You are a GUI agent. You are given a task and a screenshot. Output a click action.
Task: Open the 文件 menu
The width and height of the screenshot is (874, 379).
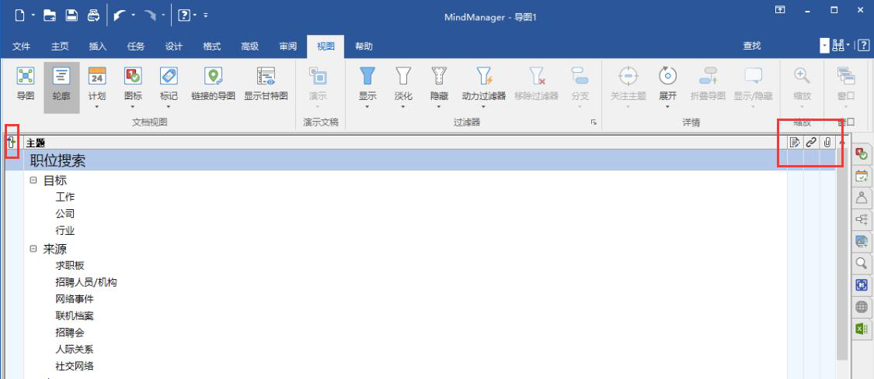(21, 47)
